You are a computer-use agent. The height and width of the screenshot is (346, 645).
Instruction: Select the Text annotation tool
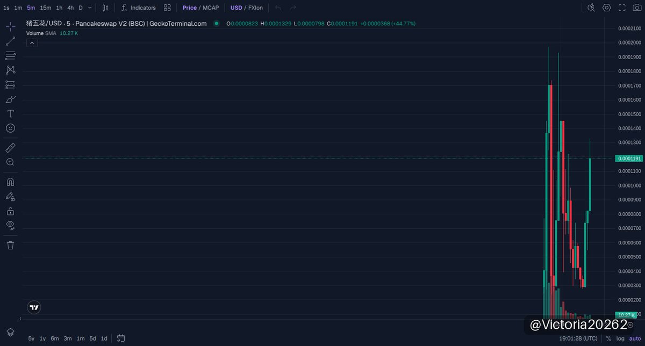click(x=10, y=113)
